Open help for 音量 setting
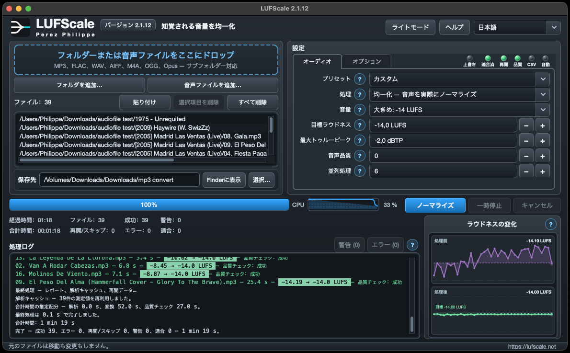The image size is (570, 353). coord(360,110)
